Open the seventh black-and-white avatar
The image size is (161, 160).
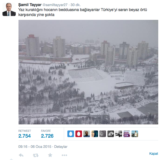pyautogui.click(x=119, y=134)
